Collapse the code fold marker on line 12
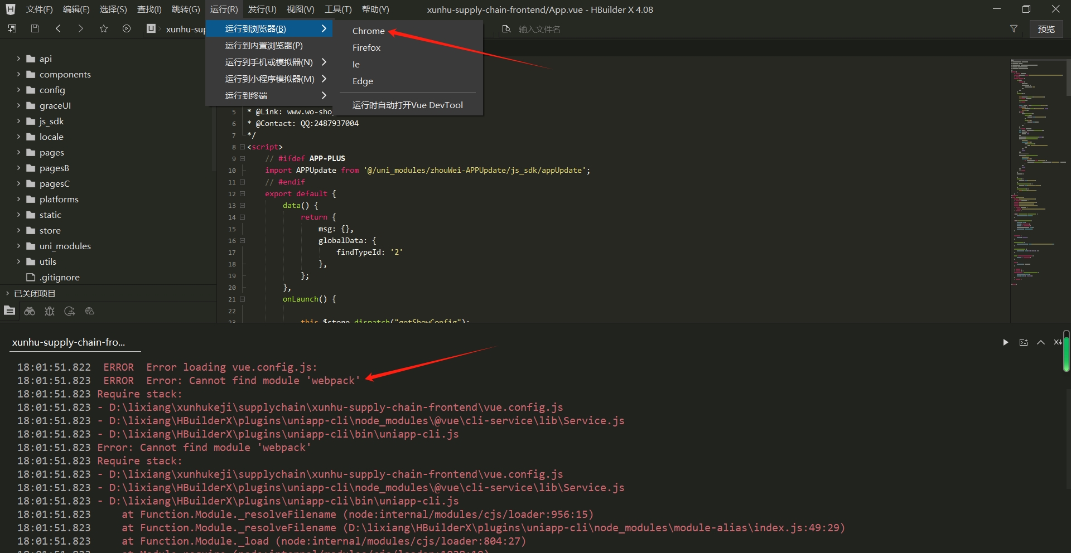The width and height of the screenshot is (1071, 553). 242,194
